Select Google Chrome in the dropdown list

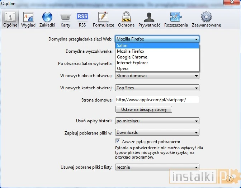(157, 57)
